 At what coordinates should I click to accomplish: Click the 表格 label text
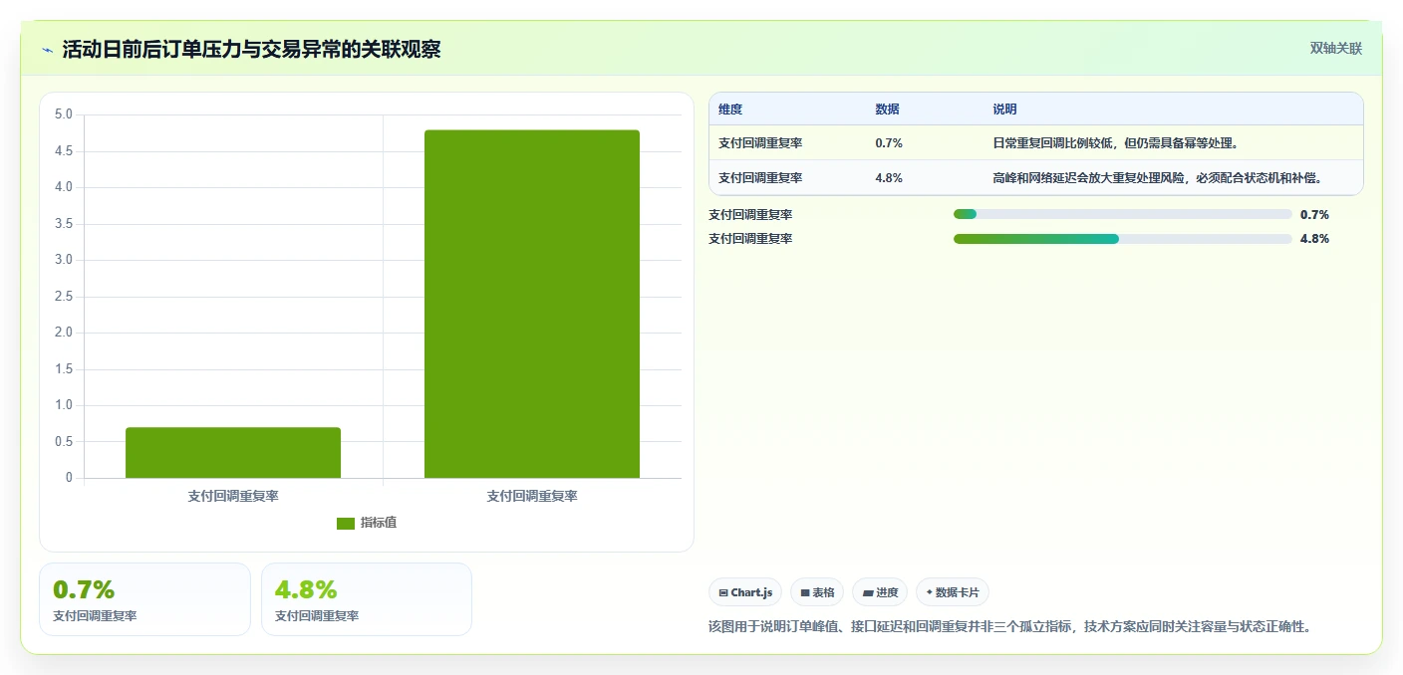click(823, 592)
